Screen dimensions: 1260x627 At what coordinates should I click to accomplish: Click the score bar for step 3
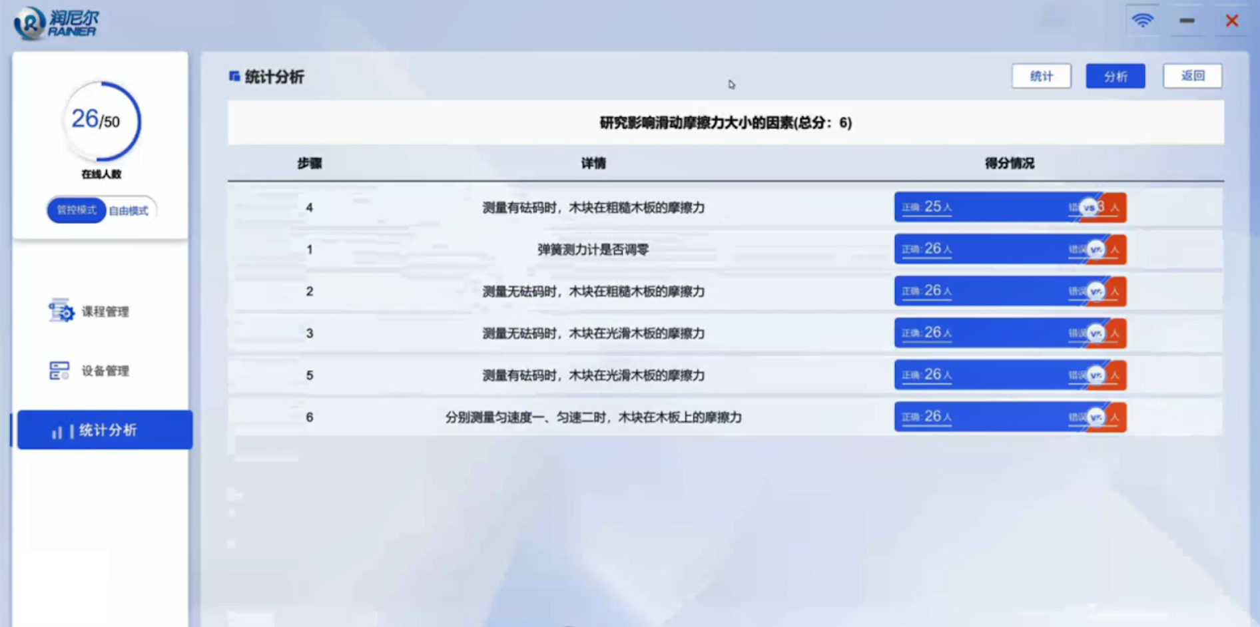coord(1010,333)
